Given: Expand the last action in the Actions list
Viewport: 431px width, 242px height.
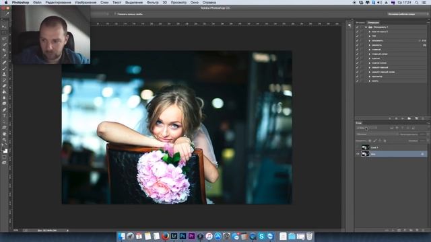Looking at the screenshot, I should click(x=370, y=81).
